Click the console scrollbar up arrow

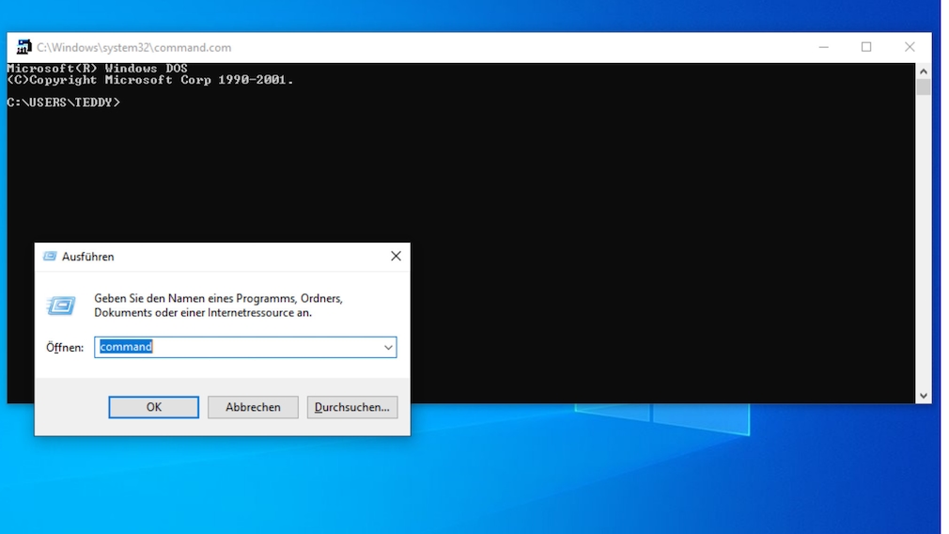point(924,71)
